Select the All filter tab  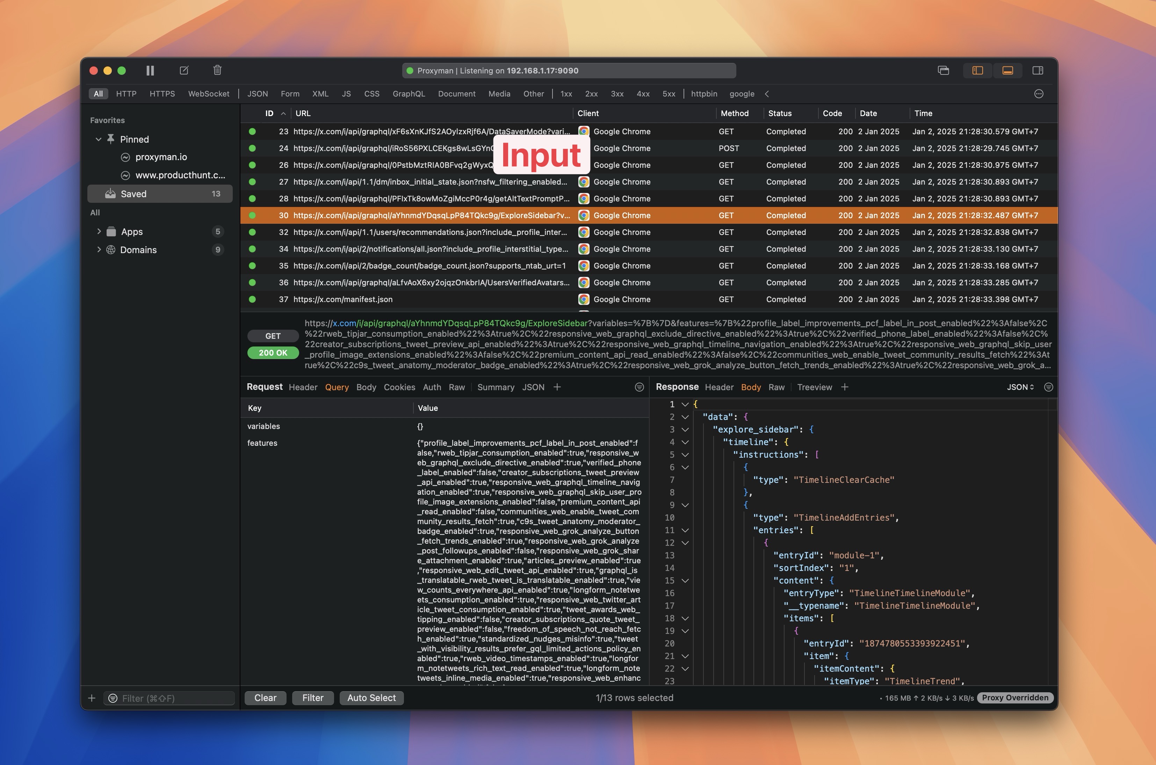[99, 94]
